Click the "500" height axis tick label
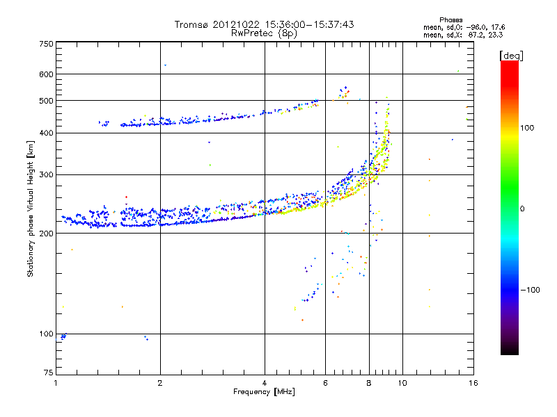Viewport: 557px width, 417px height. (47, 101)
